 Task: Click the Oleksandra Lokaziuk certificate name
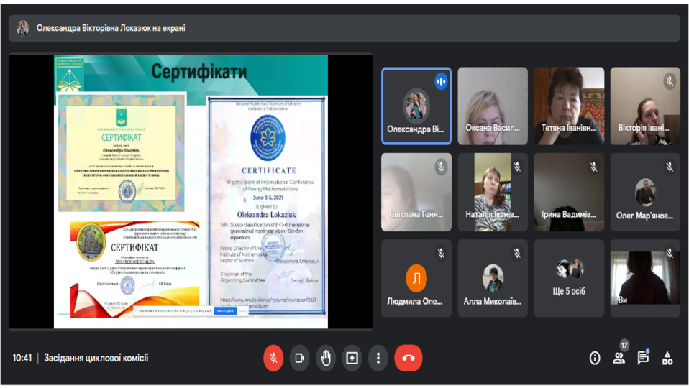click(266, 215)
